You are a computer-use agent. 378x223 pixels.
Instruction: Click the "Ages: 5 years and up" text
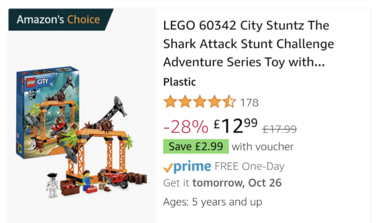(212, 202)
